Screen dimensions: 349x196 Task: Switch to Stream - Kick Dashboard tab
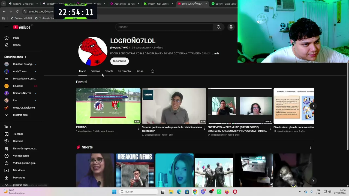(x=158, y=4)
